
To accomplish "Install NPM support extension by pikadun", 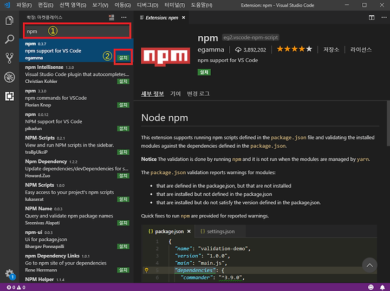I will (123, 129).
